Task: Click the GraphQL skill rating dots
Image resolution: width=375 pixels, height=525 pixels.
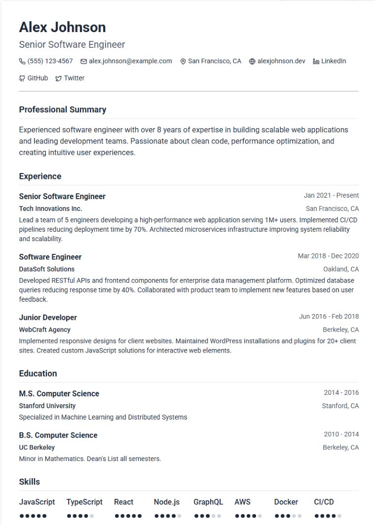Action: tap(207, 516)
